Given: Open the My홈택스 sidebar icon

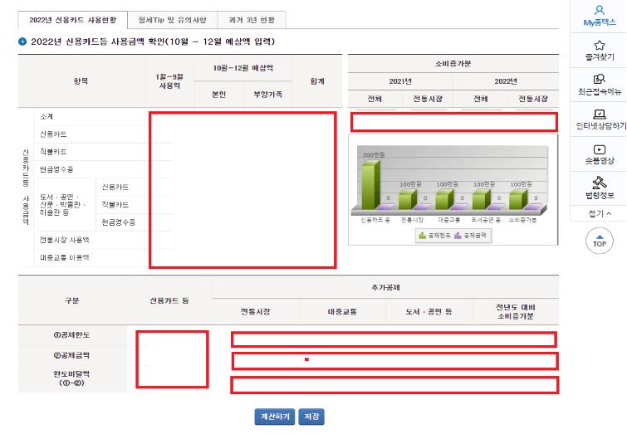Looking at the screenshot, I should 599,16.
